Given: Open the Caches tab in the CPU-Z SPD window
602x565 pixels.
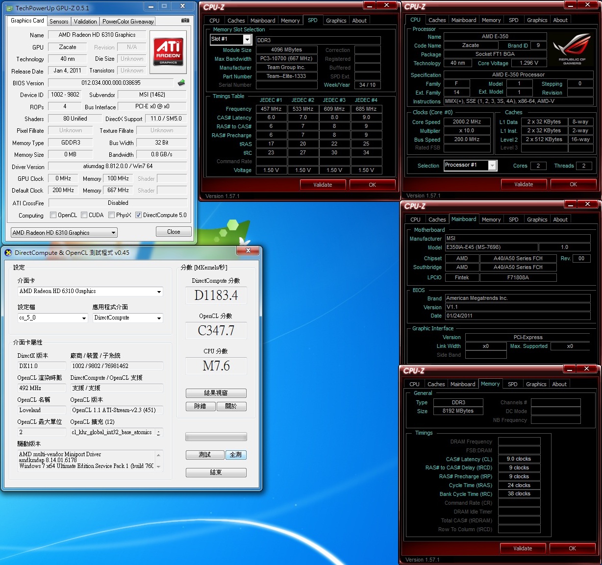Looking at the screenshot, I should (236, 21).
